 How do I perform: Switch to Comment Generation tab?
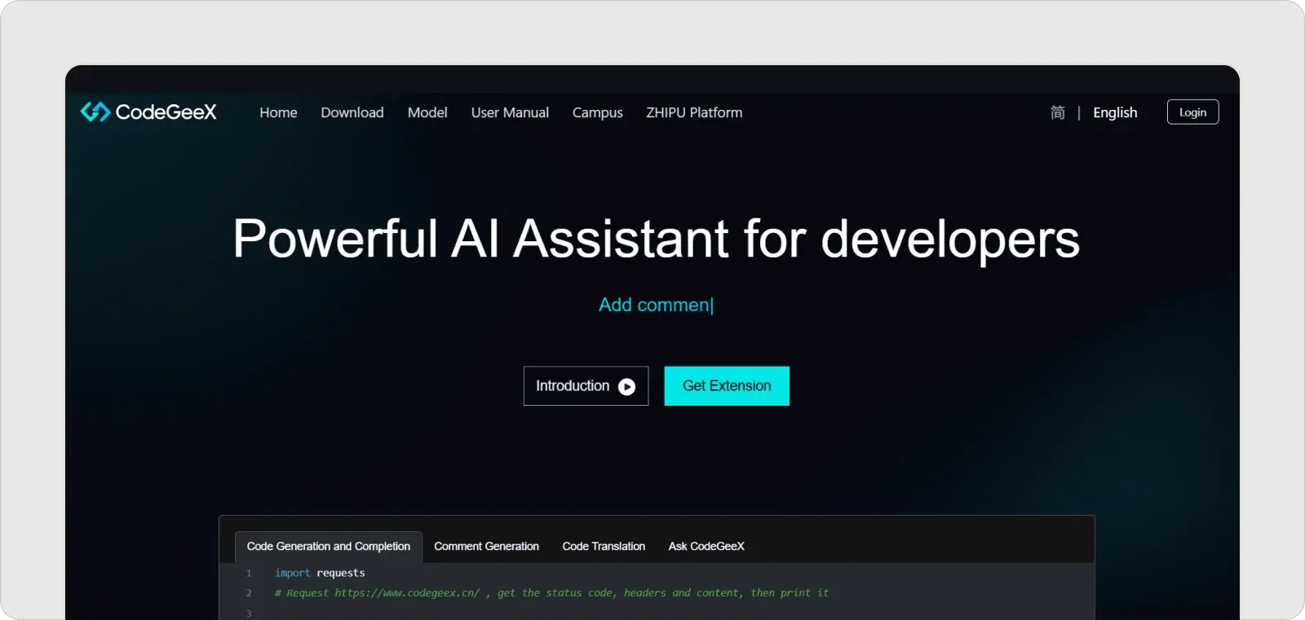[486, 547]
